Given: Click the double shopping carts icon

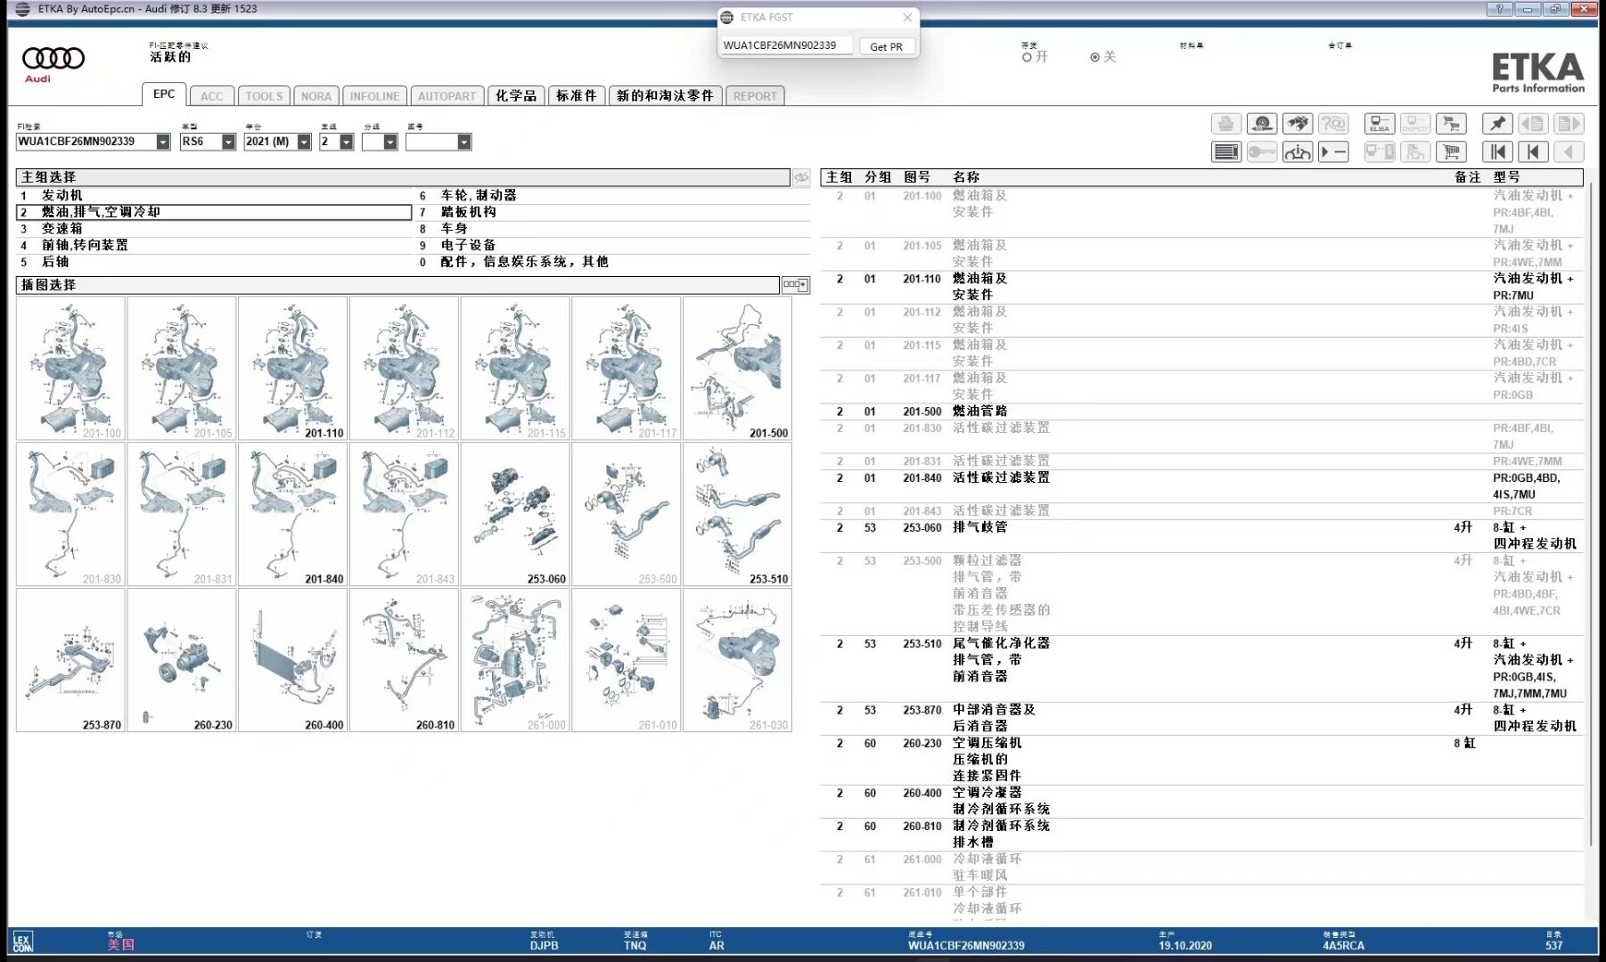Looking at the screenshot, I should click(1452, 124).
